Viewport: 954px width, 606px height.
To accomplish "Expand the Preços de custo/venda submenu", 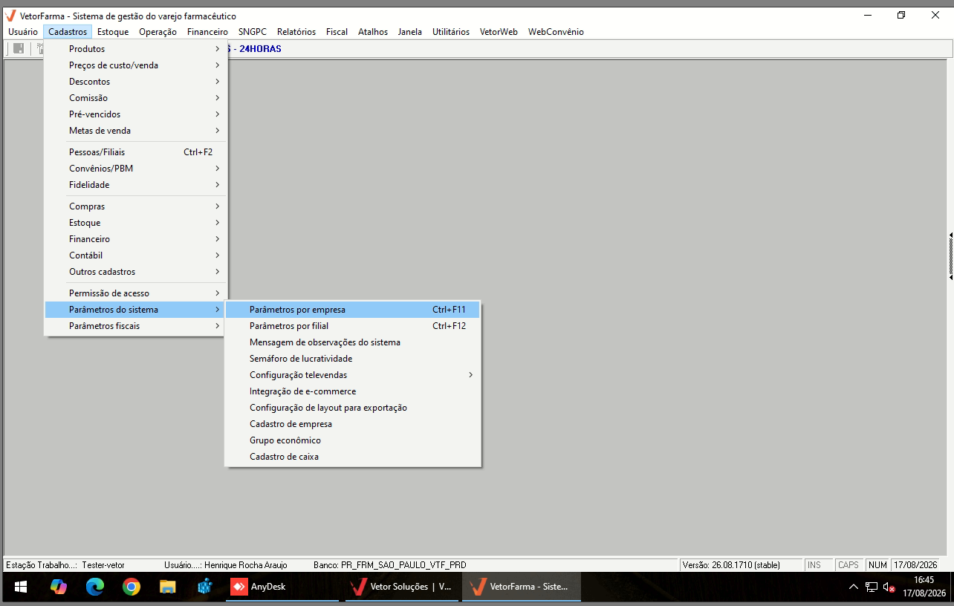I will point(137,65).
